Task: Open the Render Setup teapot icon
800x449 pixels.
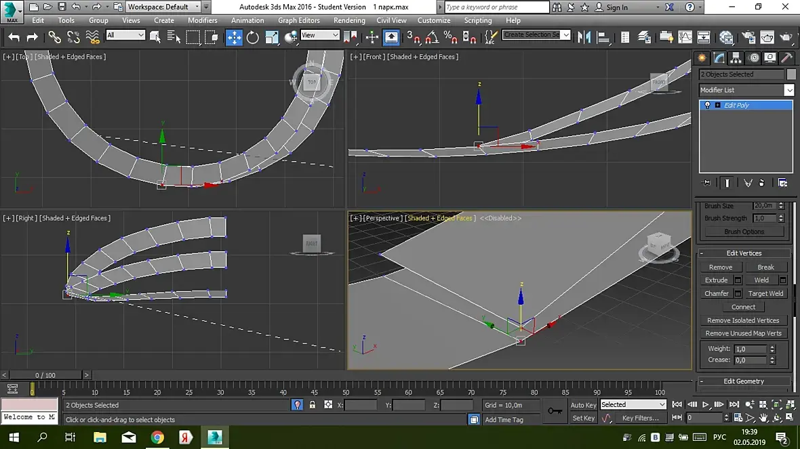Action: coord(747,37)
